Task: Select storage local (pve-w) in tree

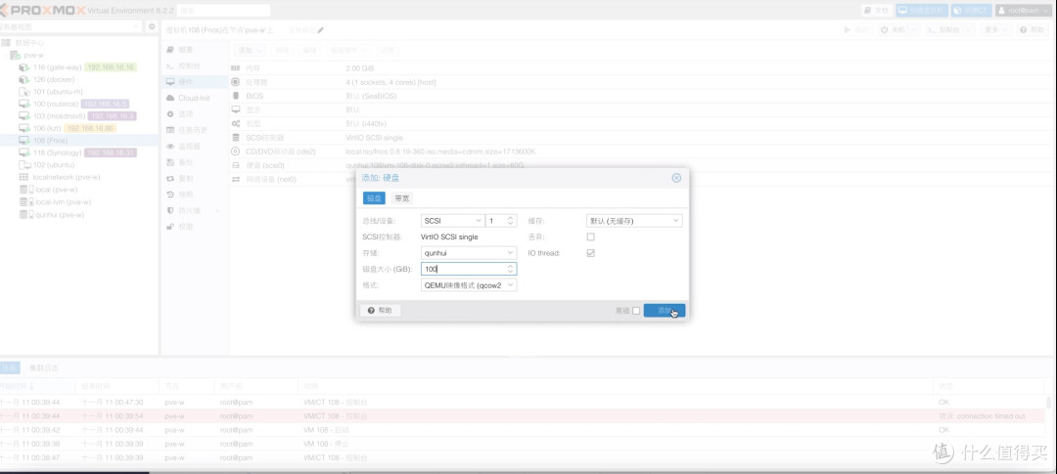Action: [56, 190]
